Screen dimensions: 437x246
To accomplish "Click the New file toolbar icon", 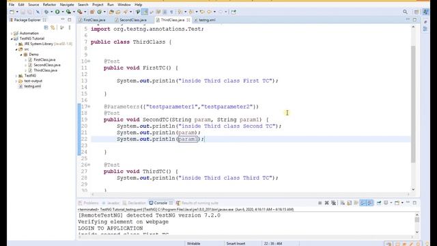I will 12,12.
